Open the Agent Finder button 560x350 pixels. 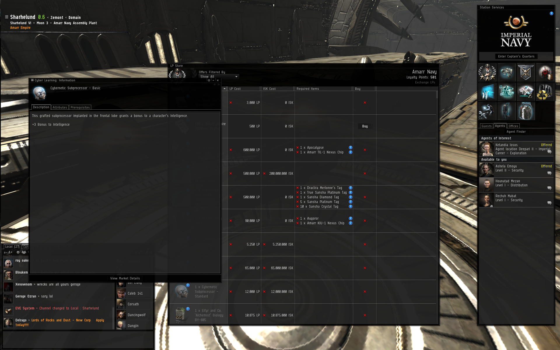click(x=516, y=132)
